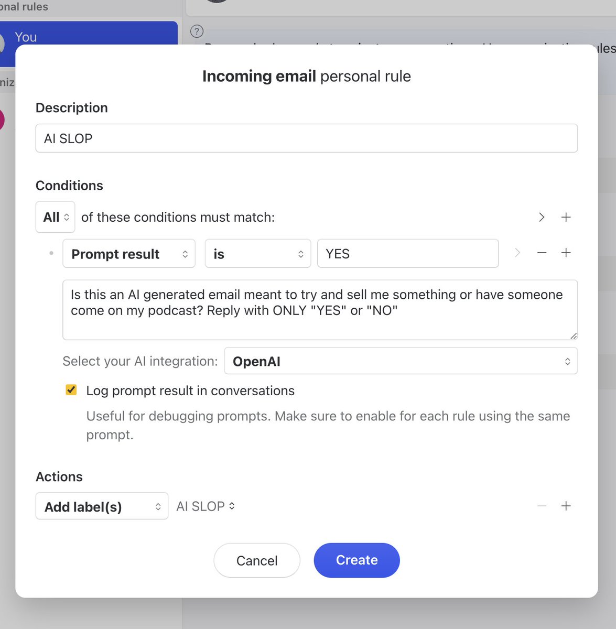This screenshot has width=616, height=629.
Task: Change the OpenAI integration selection
Action: [401, 361]
